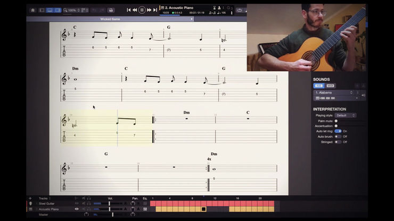394x221 pixels.
Task: Select the RSE sound mode button
Action: coord(318,86)
